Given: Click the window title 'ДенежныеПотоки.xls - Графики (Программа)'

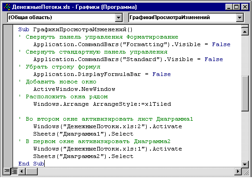Looking at the screenshot, I should tap(74, 7).
